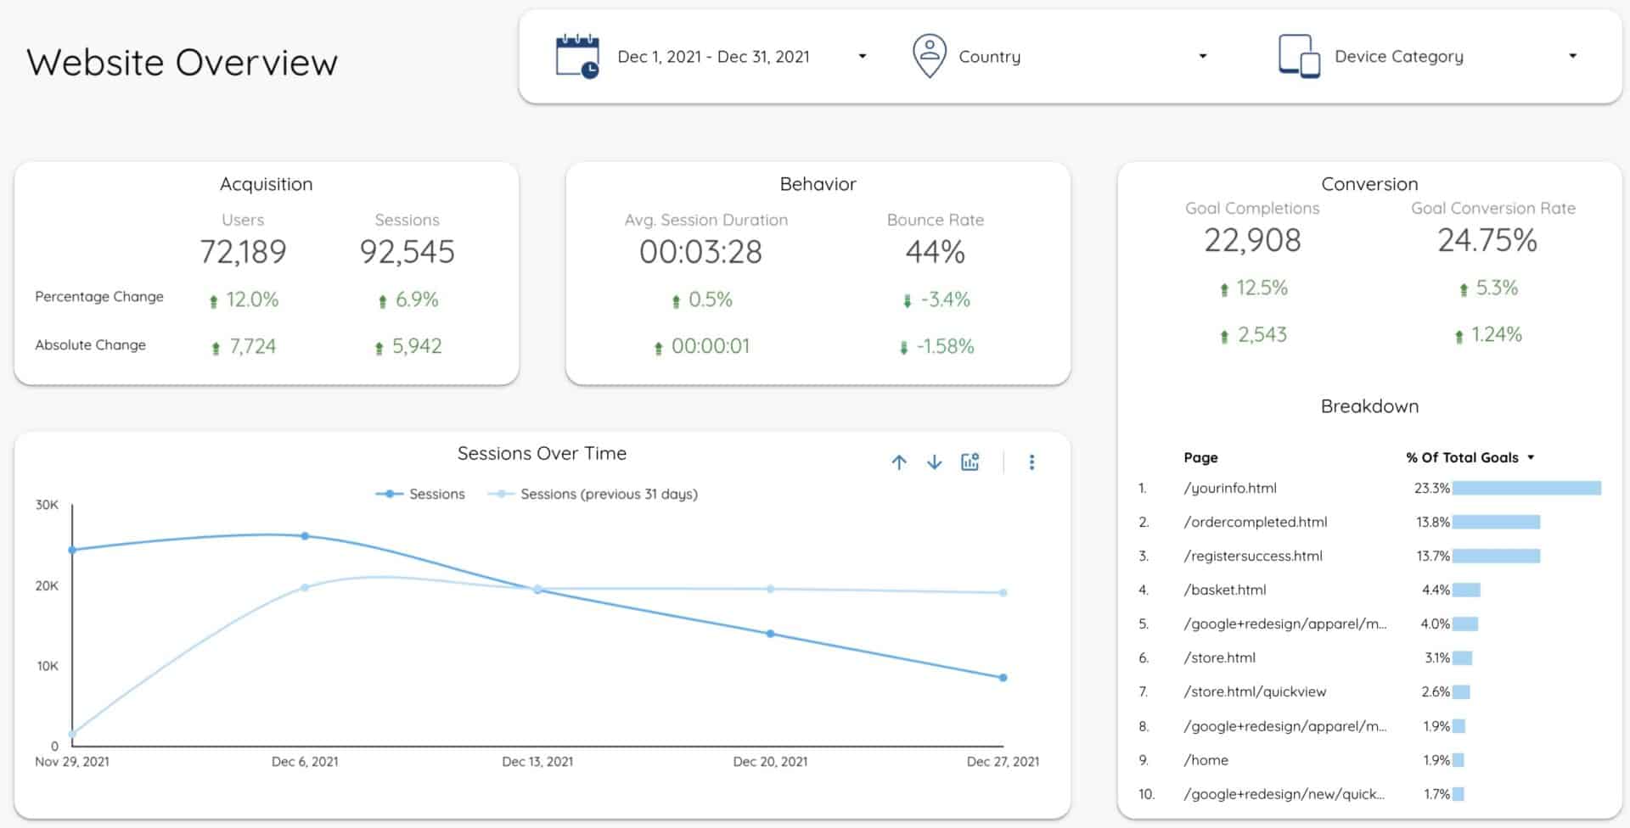Expand the Device Category dropdown

[1572, 55]
